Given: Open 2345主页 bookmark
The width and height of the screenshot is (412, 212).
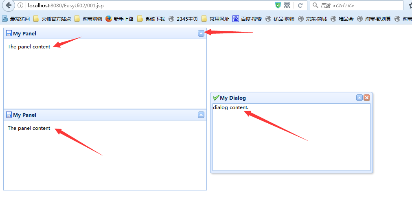Looking at the screenshot, I should point(183,19).
